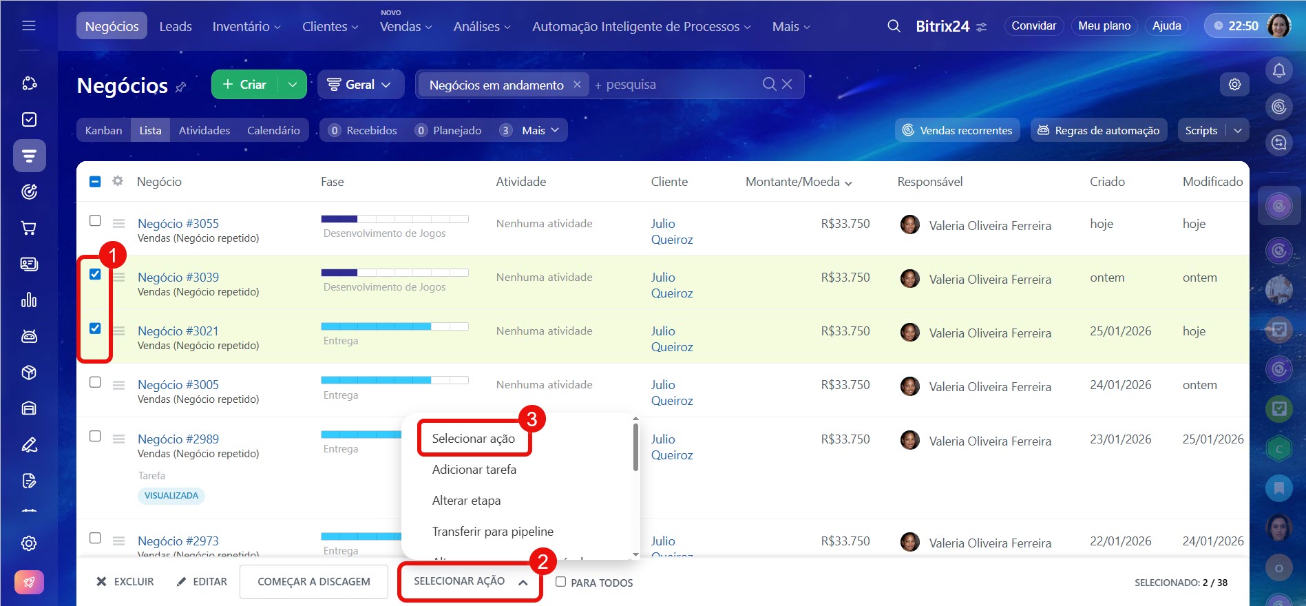
Task: Click the search magnifier icon in the top bar
Action: [x=894, y=26]
